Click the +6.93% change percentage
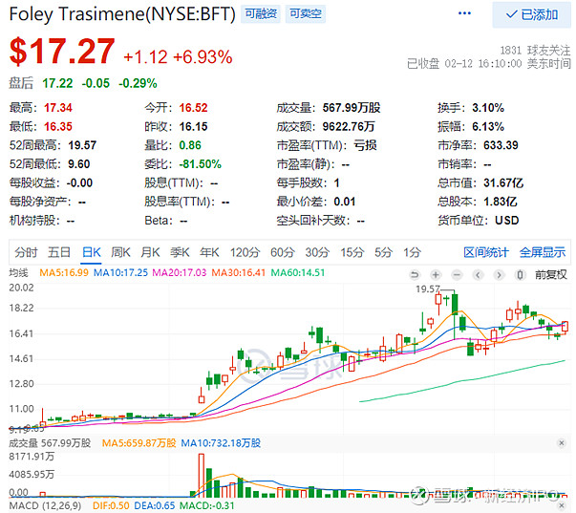This screenshot has height=513, width=576. tap(203, 57)
